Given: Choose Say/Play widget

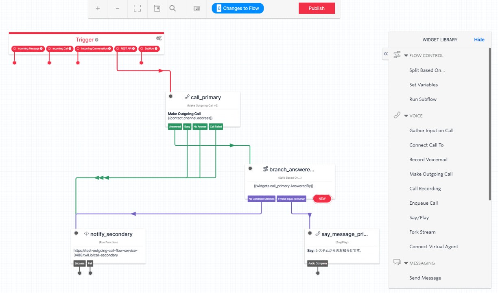Looking at the screenshot, I should coord(419,218).
